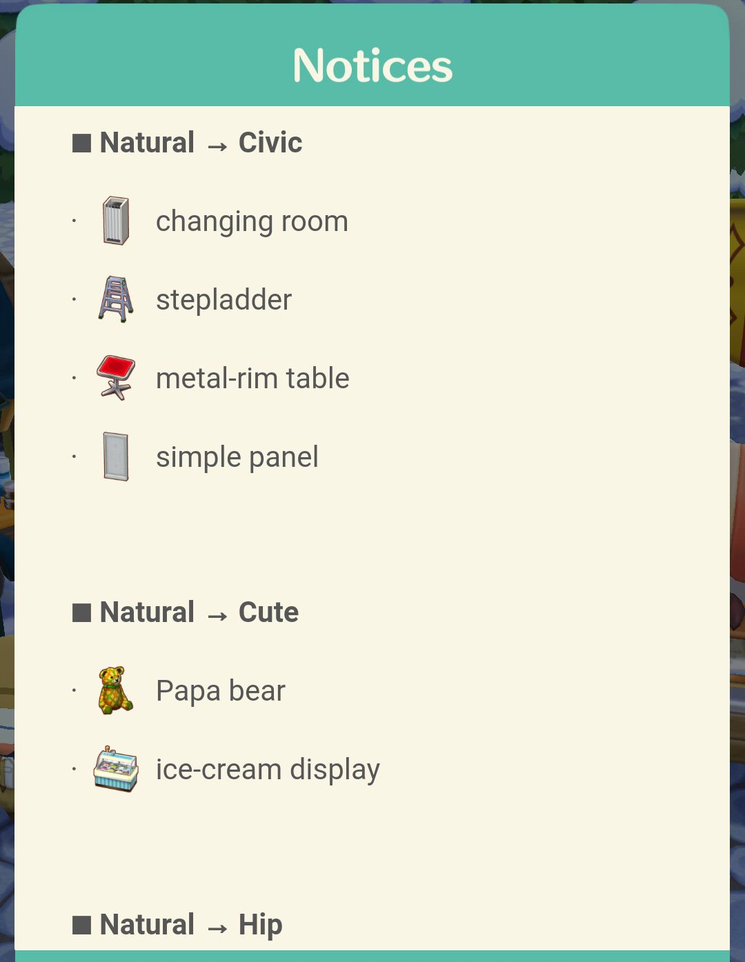Click the changing room icon
The width and height of the screenshot is (745, 962).
[116, 221]
